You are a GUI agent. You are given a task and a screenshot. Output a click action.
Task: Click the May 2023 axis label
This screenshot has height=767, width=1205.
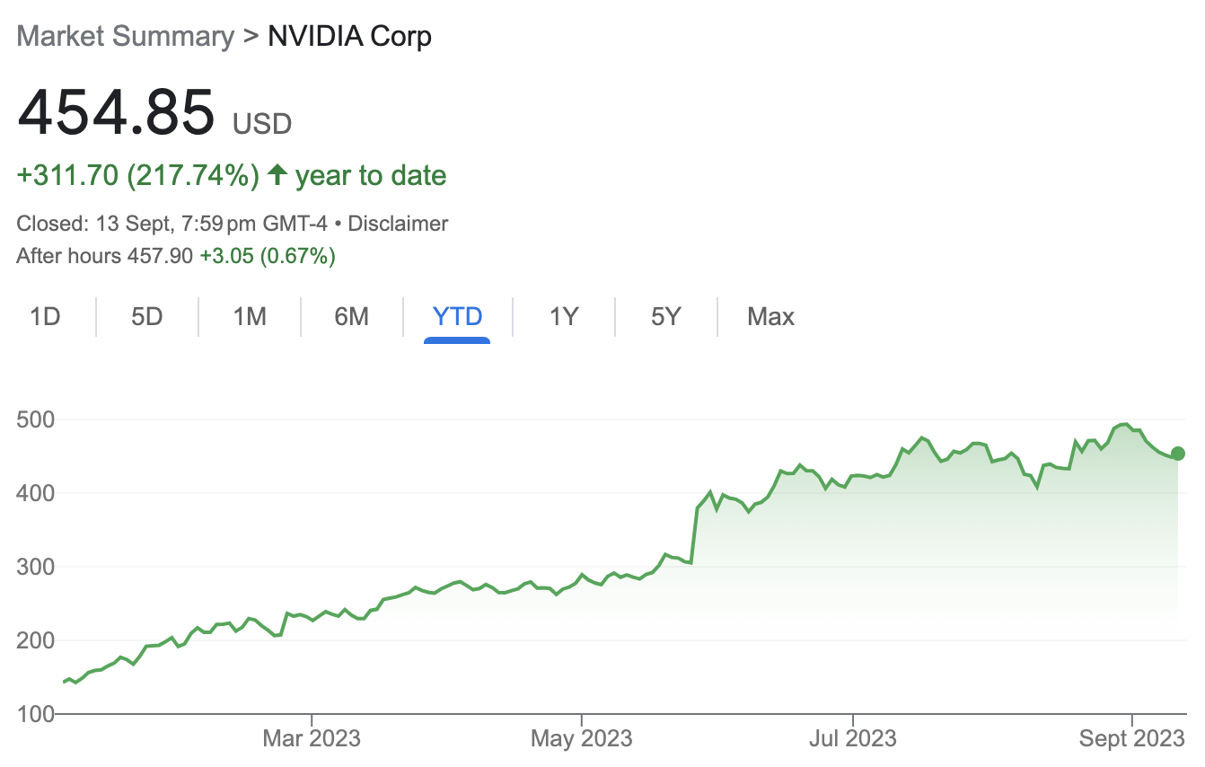(582, 738)
